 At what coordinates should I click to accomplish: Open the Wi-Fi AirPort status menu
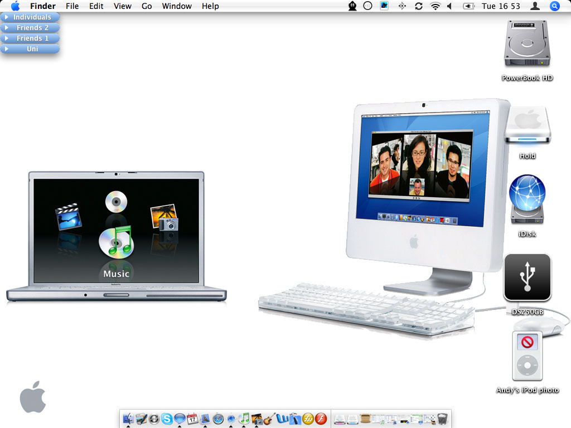[435, 6]
